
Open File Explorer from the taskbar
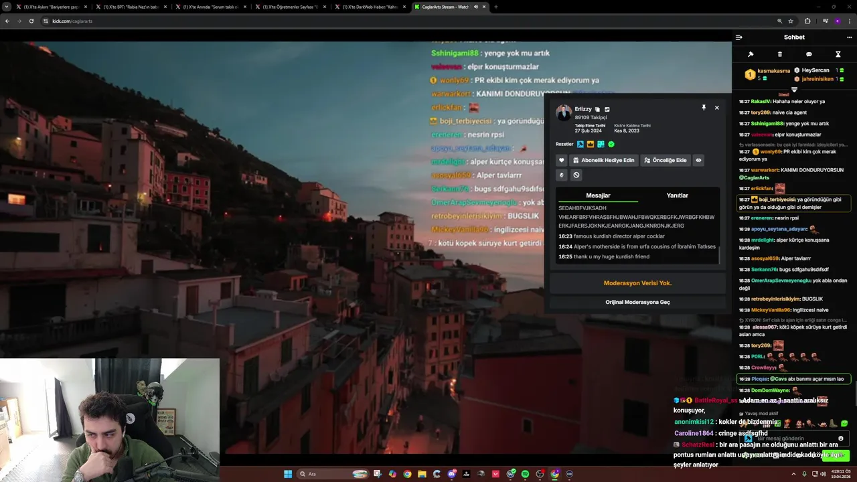click(x=422, y=474)
